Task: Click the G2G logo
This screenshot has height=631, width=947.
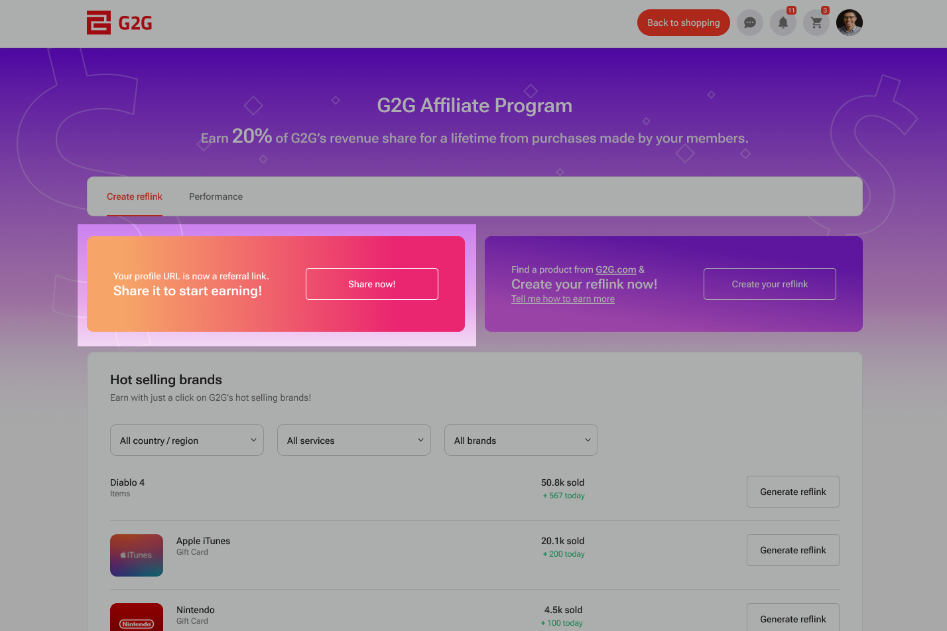Action: pyautogui.click(x=119, y=22)
